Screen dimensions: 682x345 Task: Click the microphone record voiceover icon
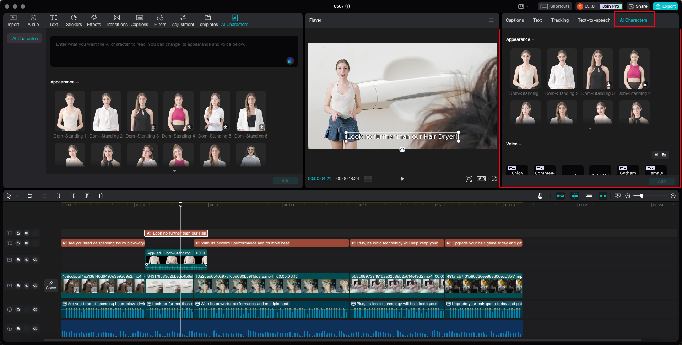coord(540,196)
